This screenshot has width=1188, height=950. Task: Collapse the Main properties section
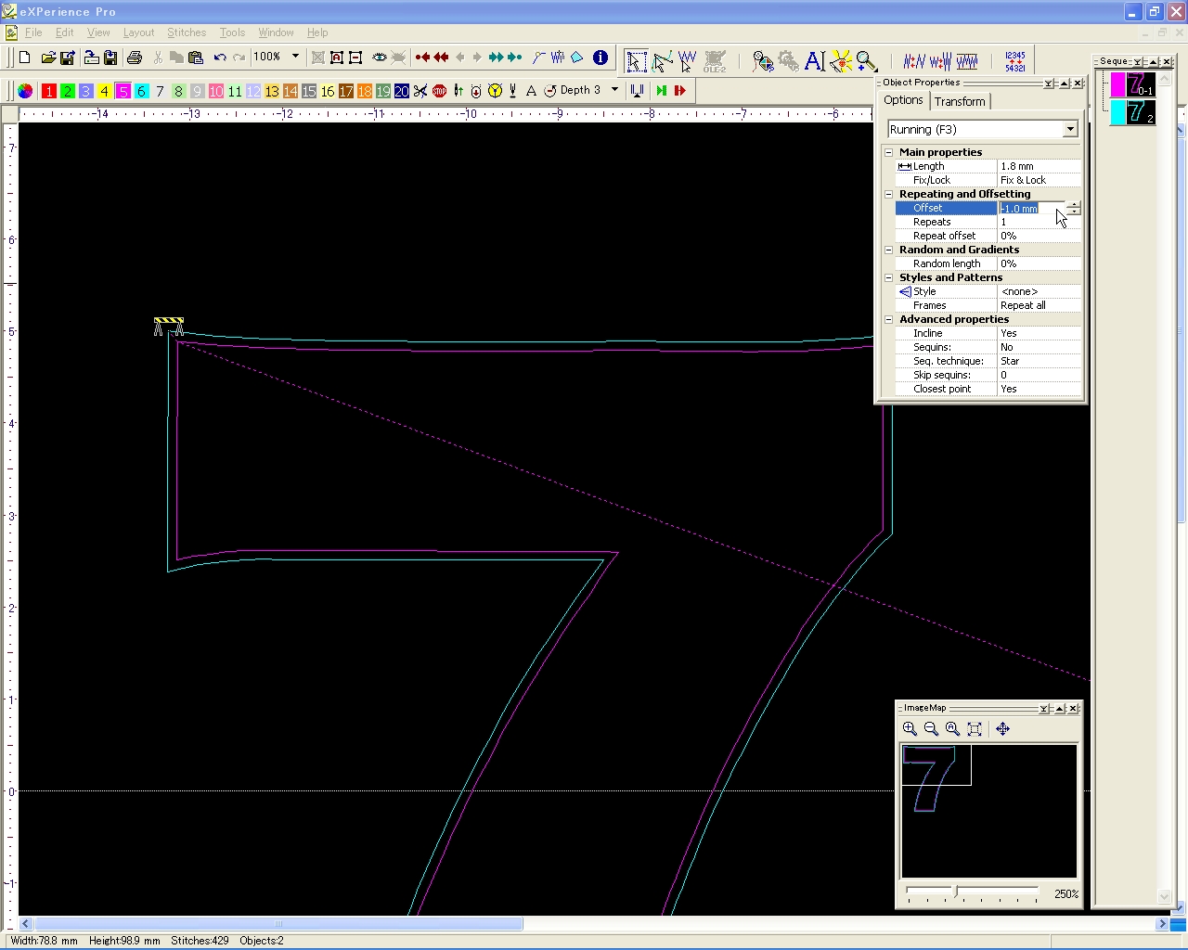click(x=888, y=152)
